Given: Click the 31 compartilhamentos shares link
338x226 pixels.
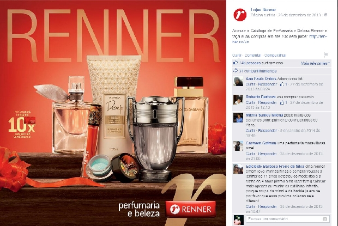Looking at the screenshot, I should pyautogui.click(x=258, y=71).
